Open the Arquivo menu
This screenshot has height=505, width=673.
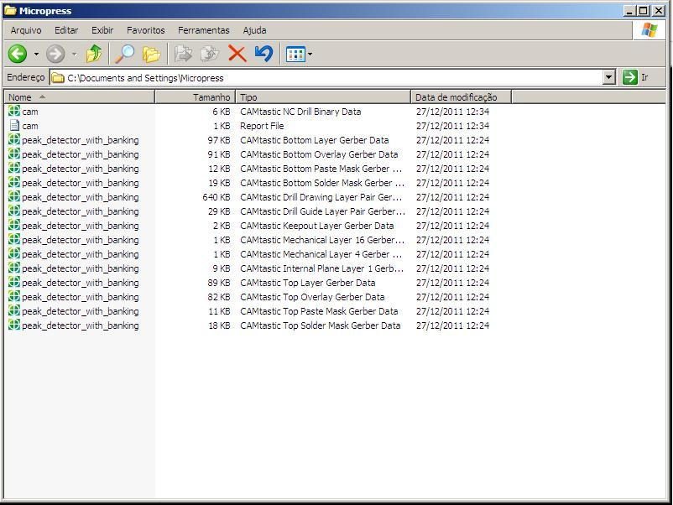pos(26,30)
